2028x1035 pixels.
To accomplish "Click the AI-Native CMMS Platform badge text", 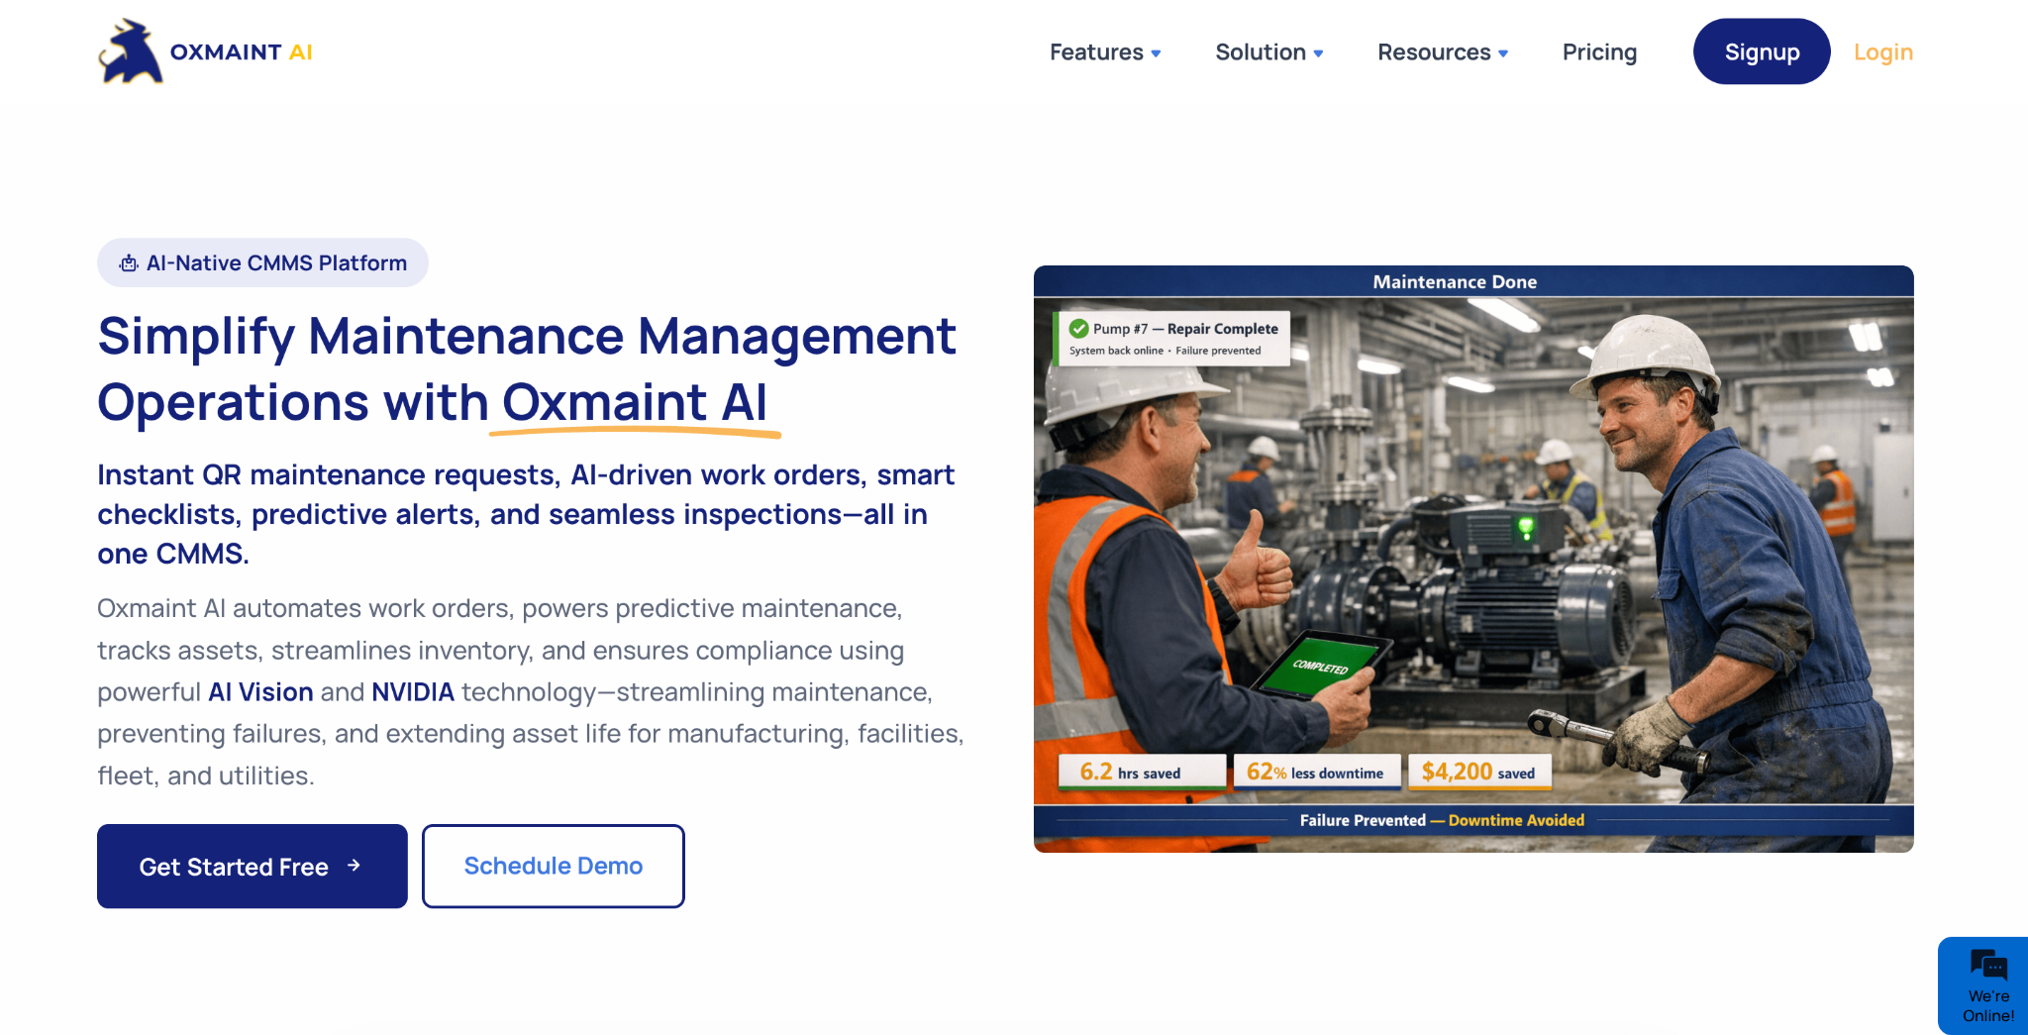I will click(x=276, y=263).
